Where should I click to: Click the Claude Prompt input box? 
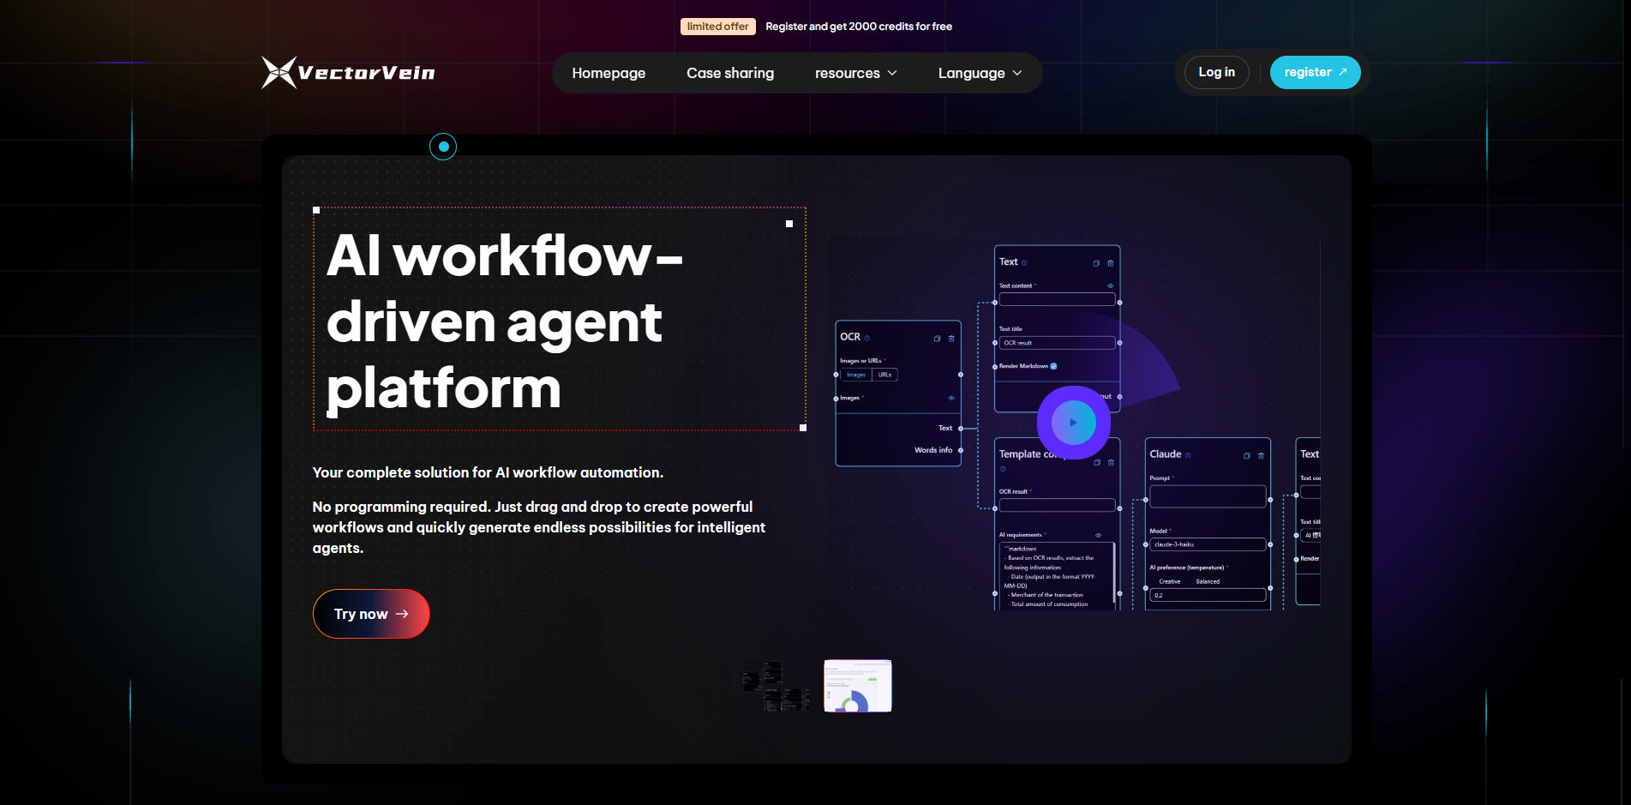(1208, 496)
